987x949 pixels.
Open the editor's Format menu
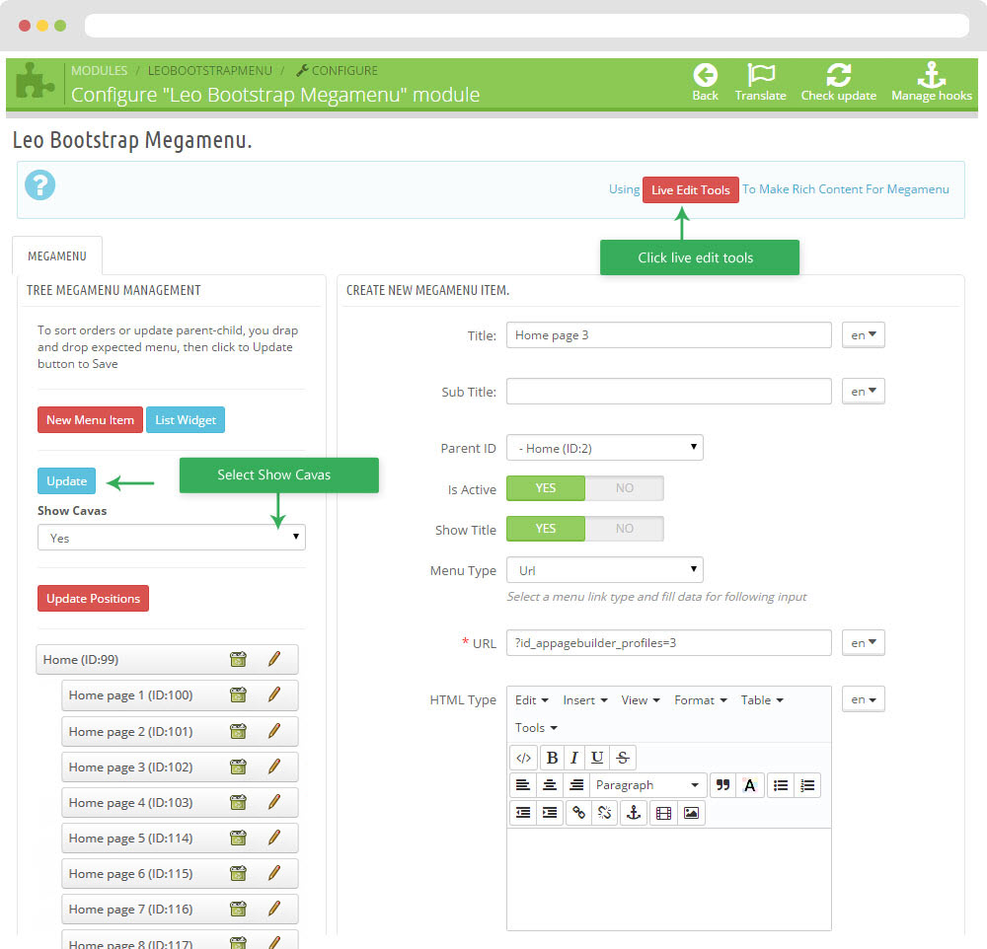[701, 700]
